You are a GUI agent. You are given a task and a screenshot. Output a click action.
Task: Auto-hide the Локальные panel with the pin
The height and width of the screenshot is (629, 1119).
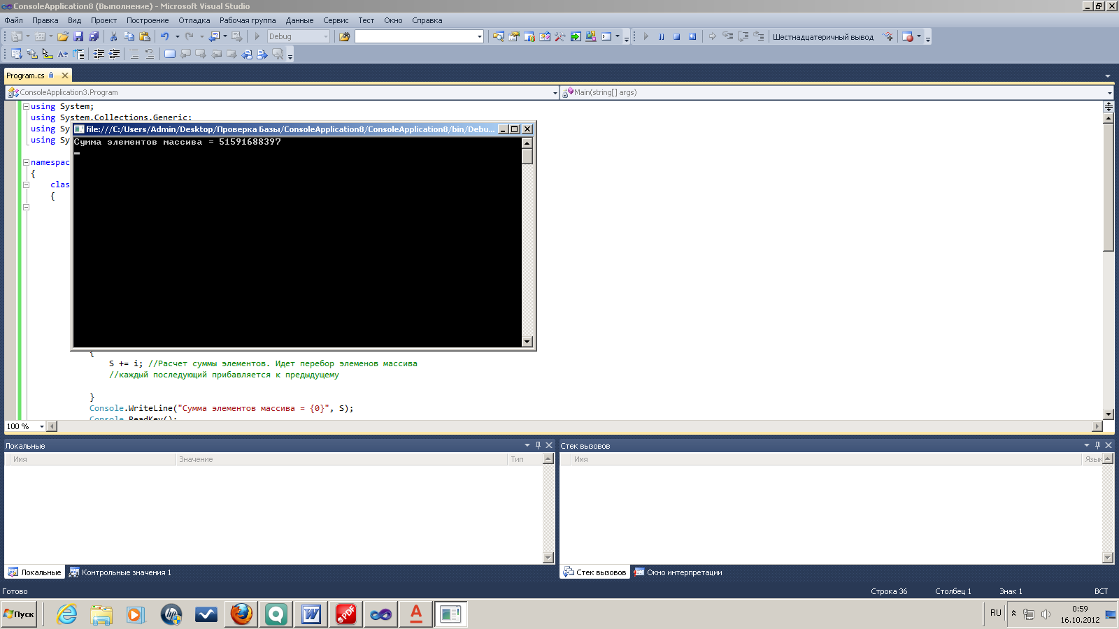[x=538, y=445]
